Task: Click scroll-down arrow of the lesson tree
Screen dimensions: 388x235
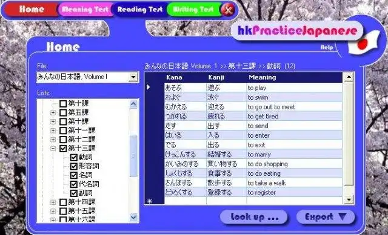Action: tap(133, 217)
